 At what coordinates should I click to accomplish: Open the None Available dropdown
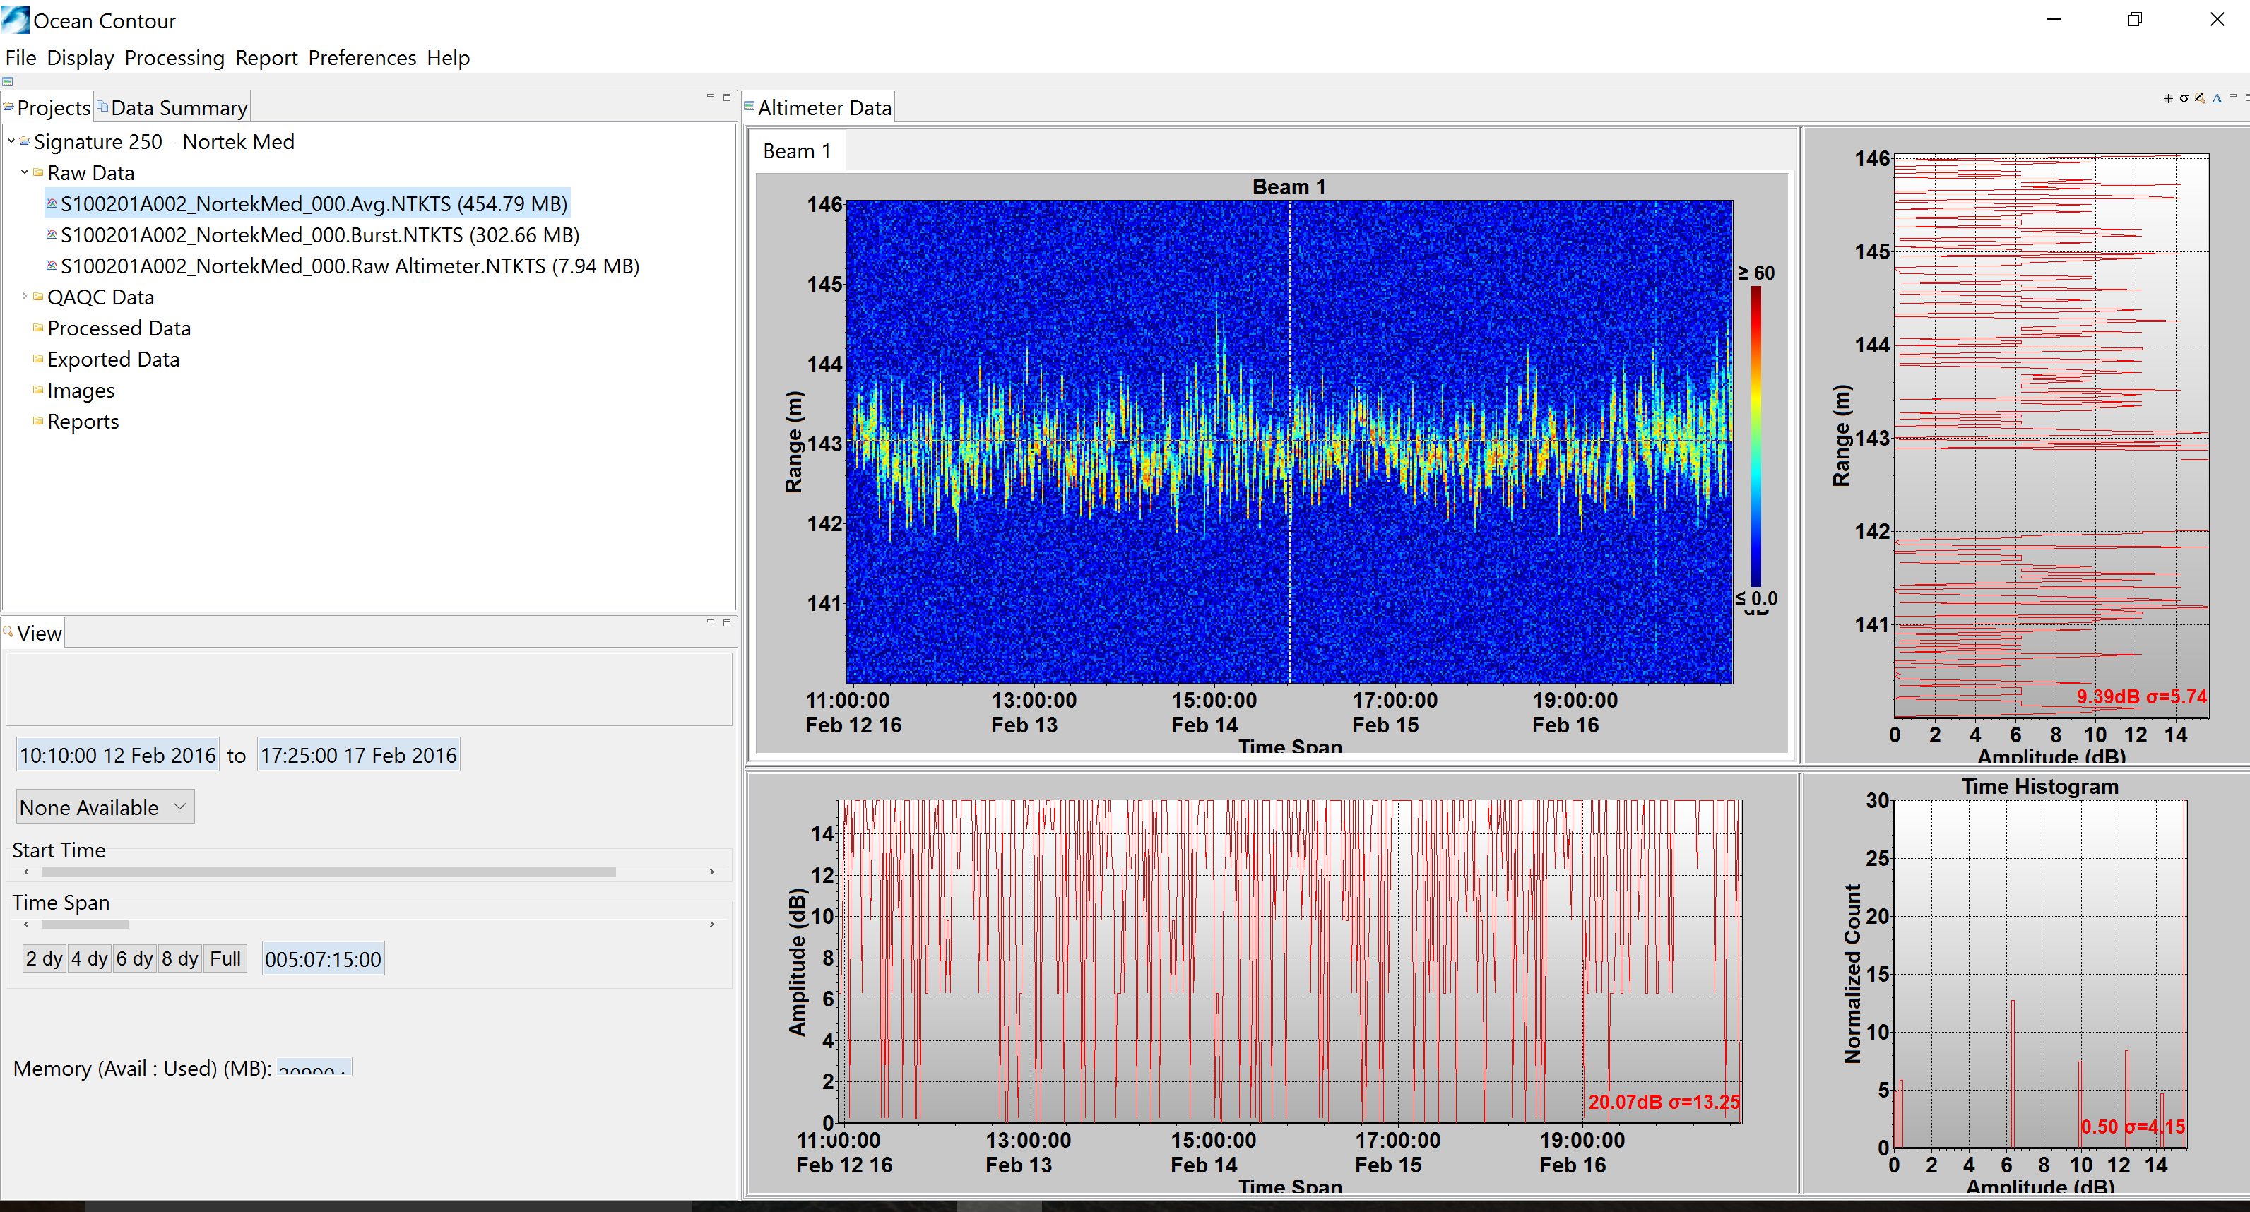tap(105, 807)
